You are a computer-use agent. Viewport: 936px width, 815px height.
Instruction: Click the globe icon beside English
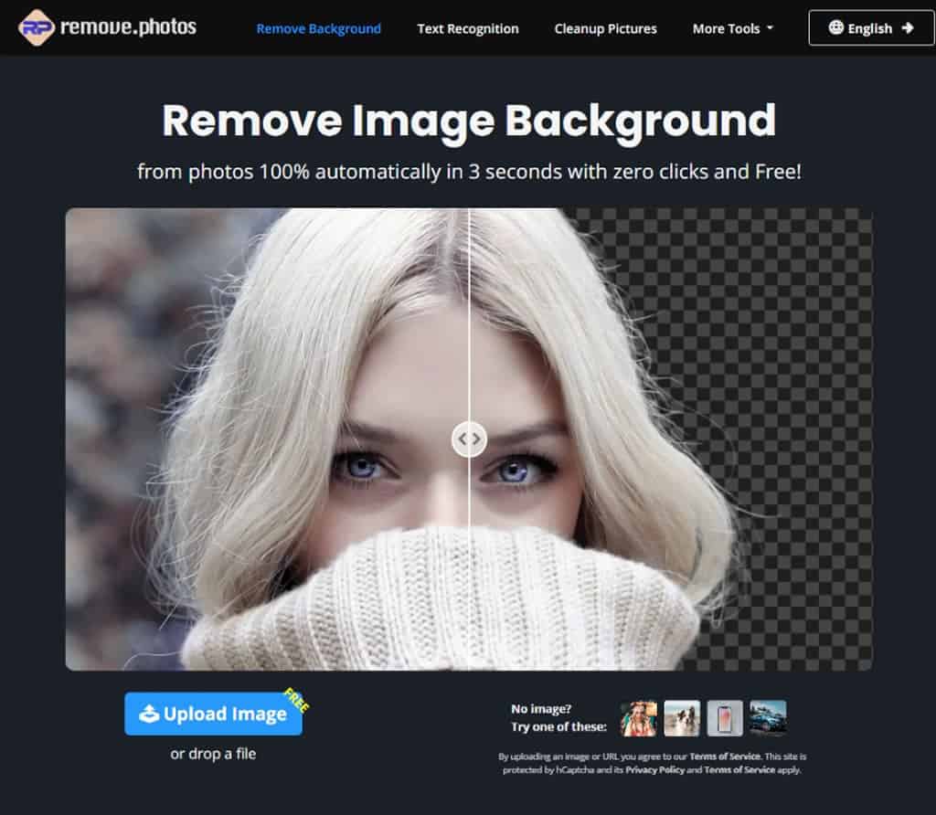point(835,28)
